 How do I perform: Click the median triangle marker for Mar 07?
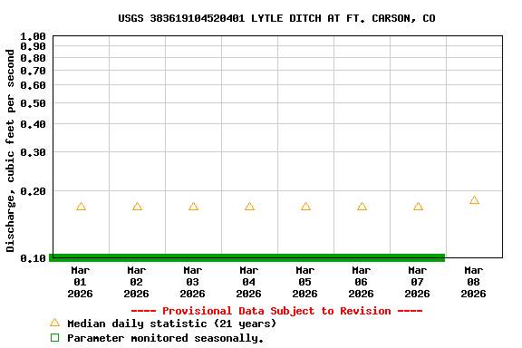(418, 207)
